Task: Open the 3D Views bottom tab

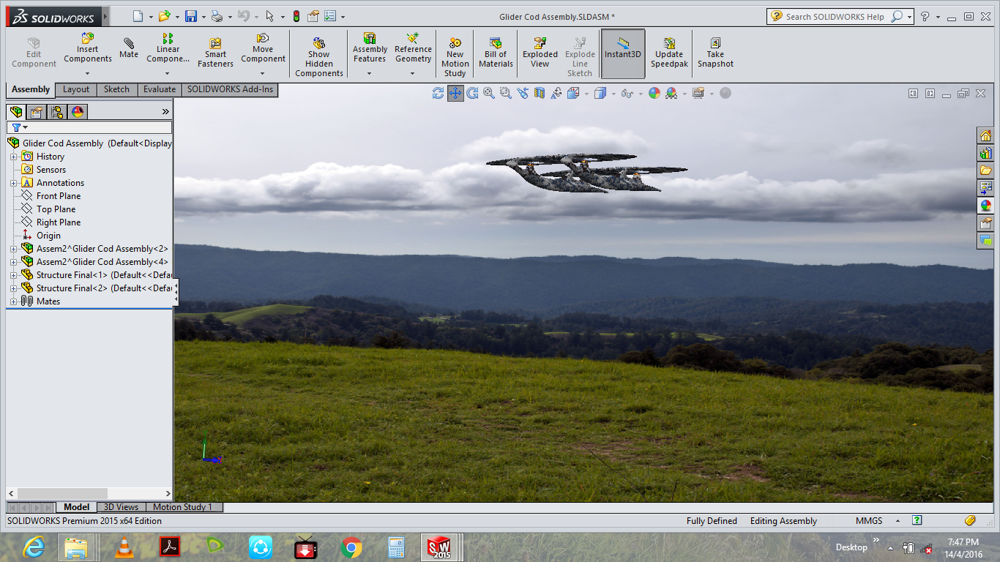Action: coord(121,507)
